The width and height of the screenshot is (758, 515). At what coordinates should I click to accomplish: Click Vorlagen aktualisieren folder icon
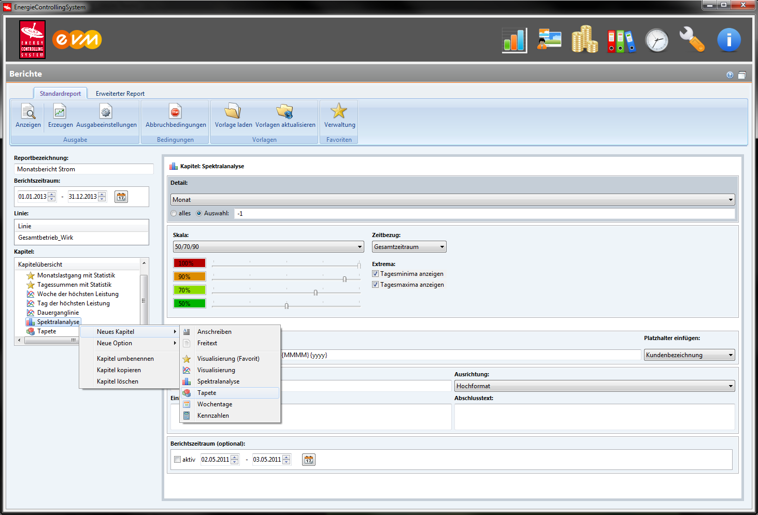pos(285,111)
